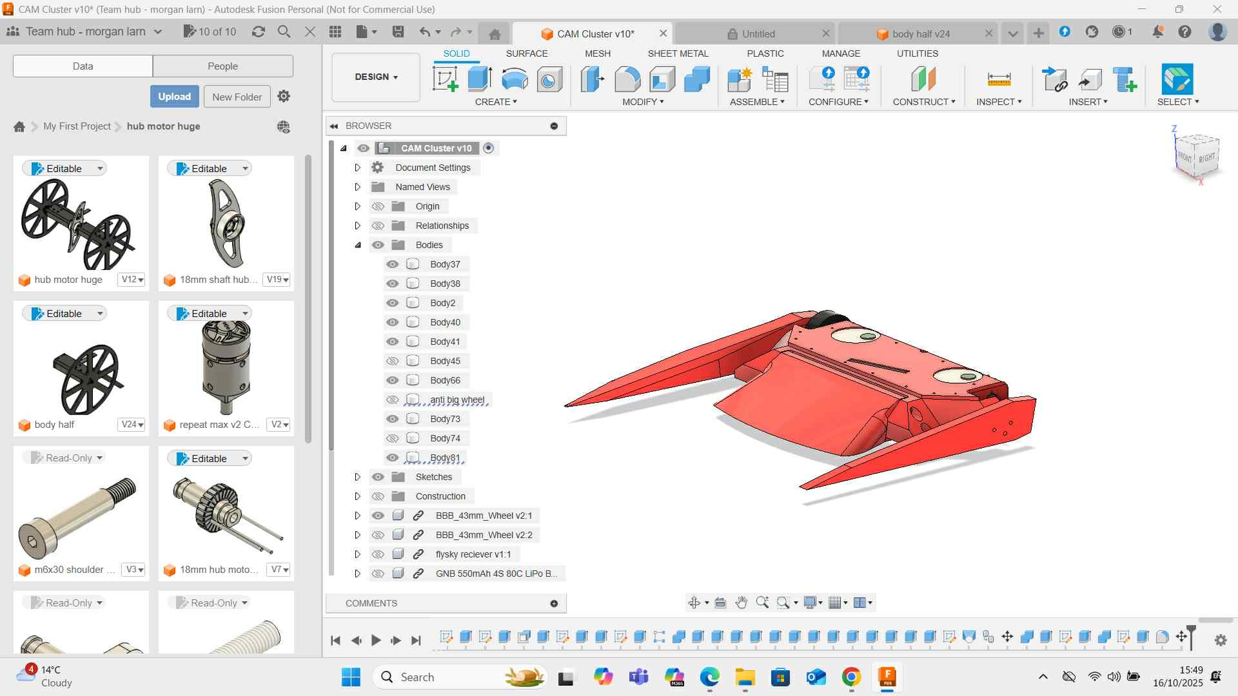Click the Create Sketch tool icon
This screenshot has height=696, width=1238.
coord(445,80)
